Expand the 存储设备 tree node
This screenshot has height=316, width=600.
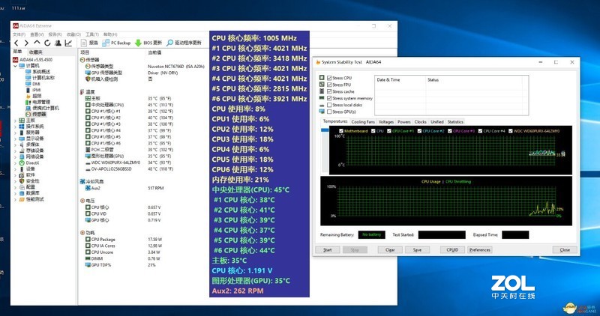point(15,151)
